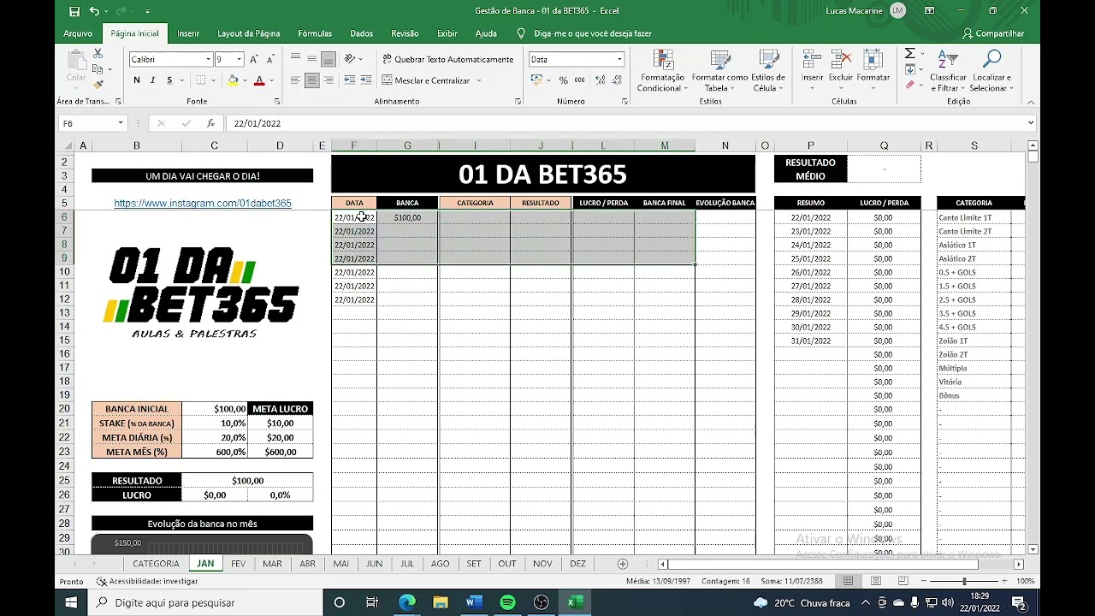Align the text to the right
The image size is (1095, 616).
328,80
